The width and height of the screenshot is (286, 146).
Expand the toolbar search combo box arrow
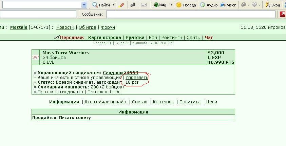click(x=84, y=5)
